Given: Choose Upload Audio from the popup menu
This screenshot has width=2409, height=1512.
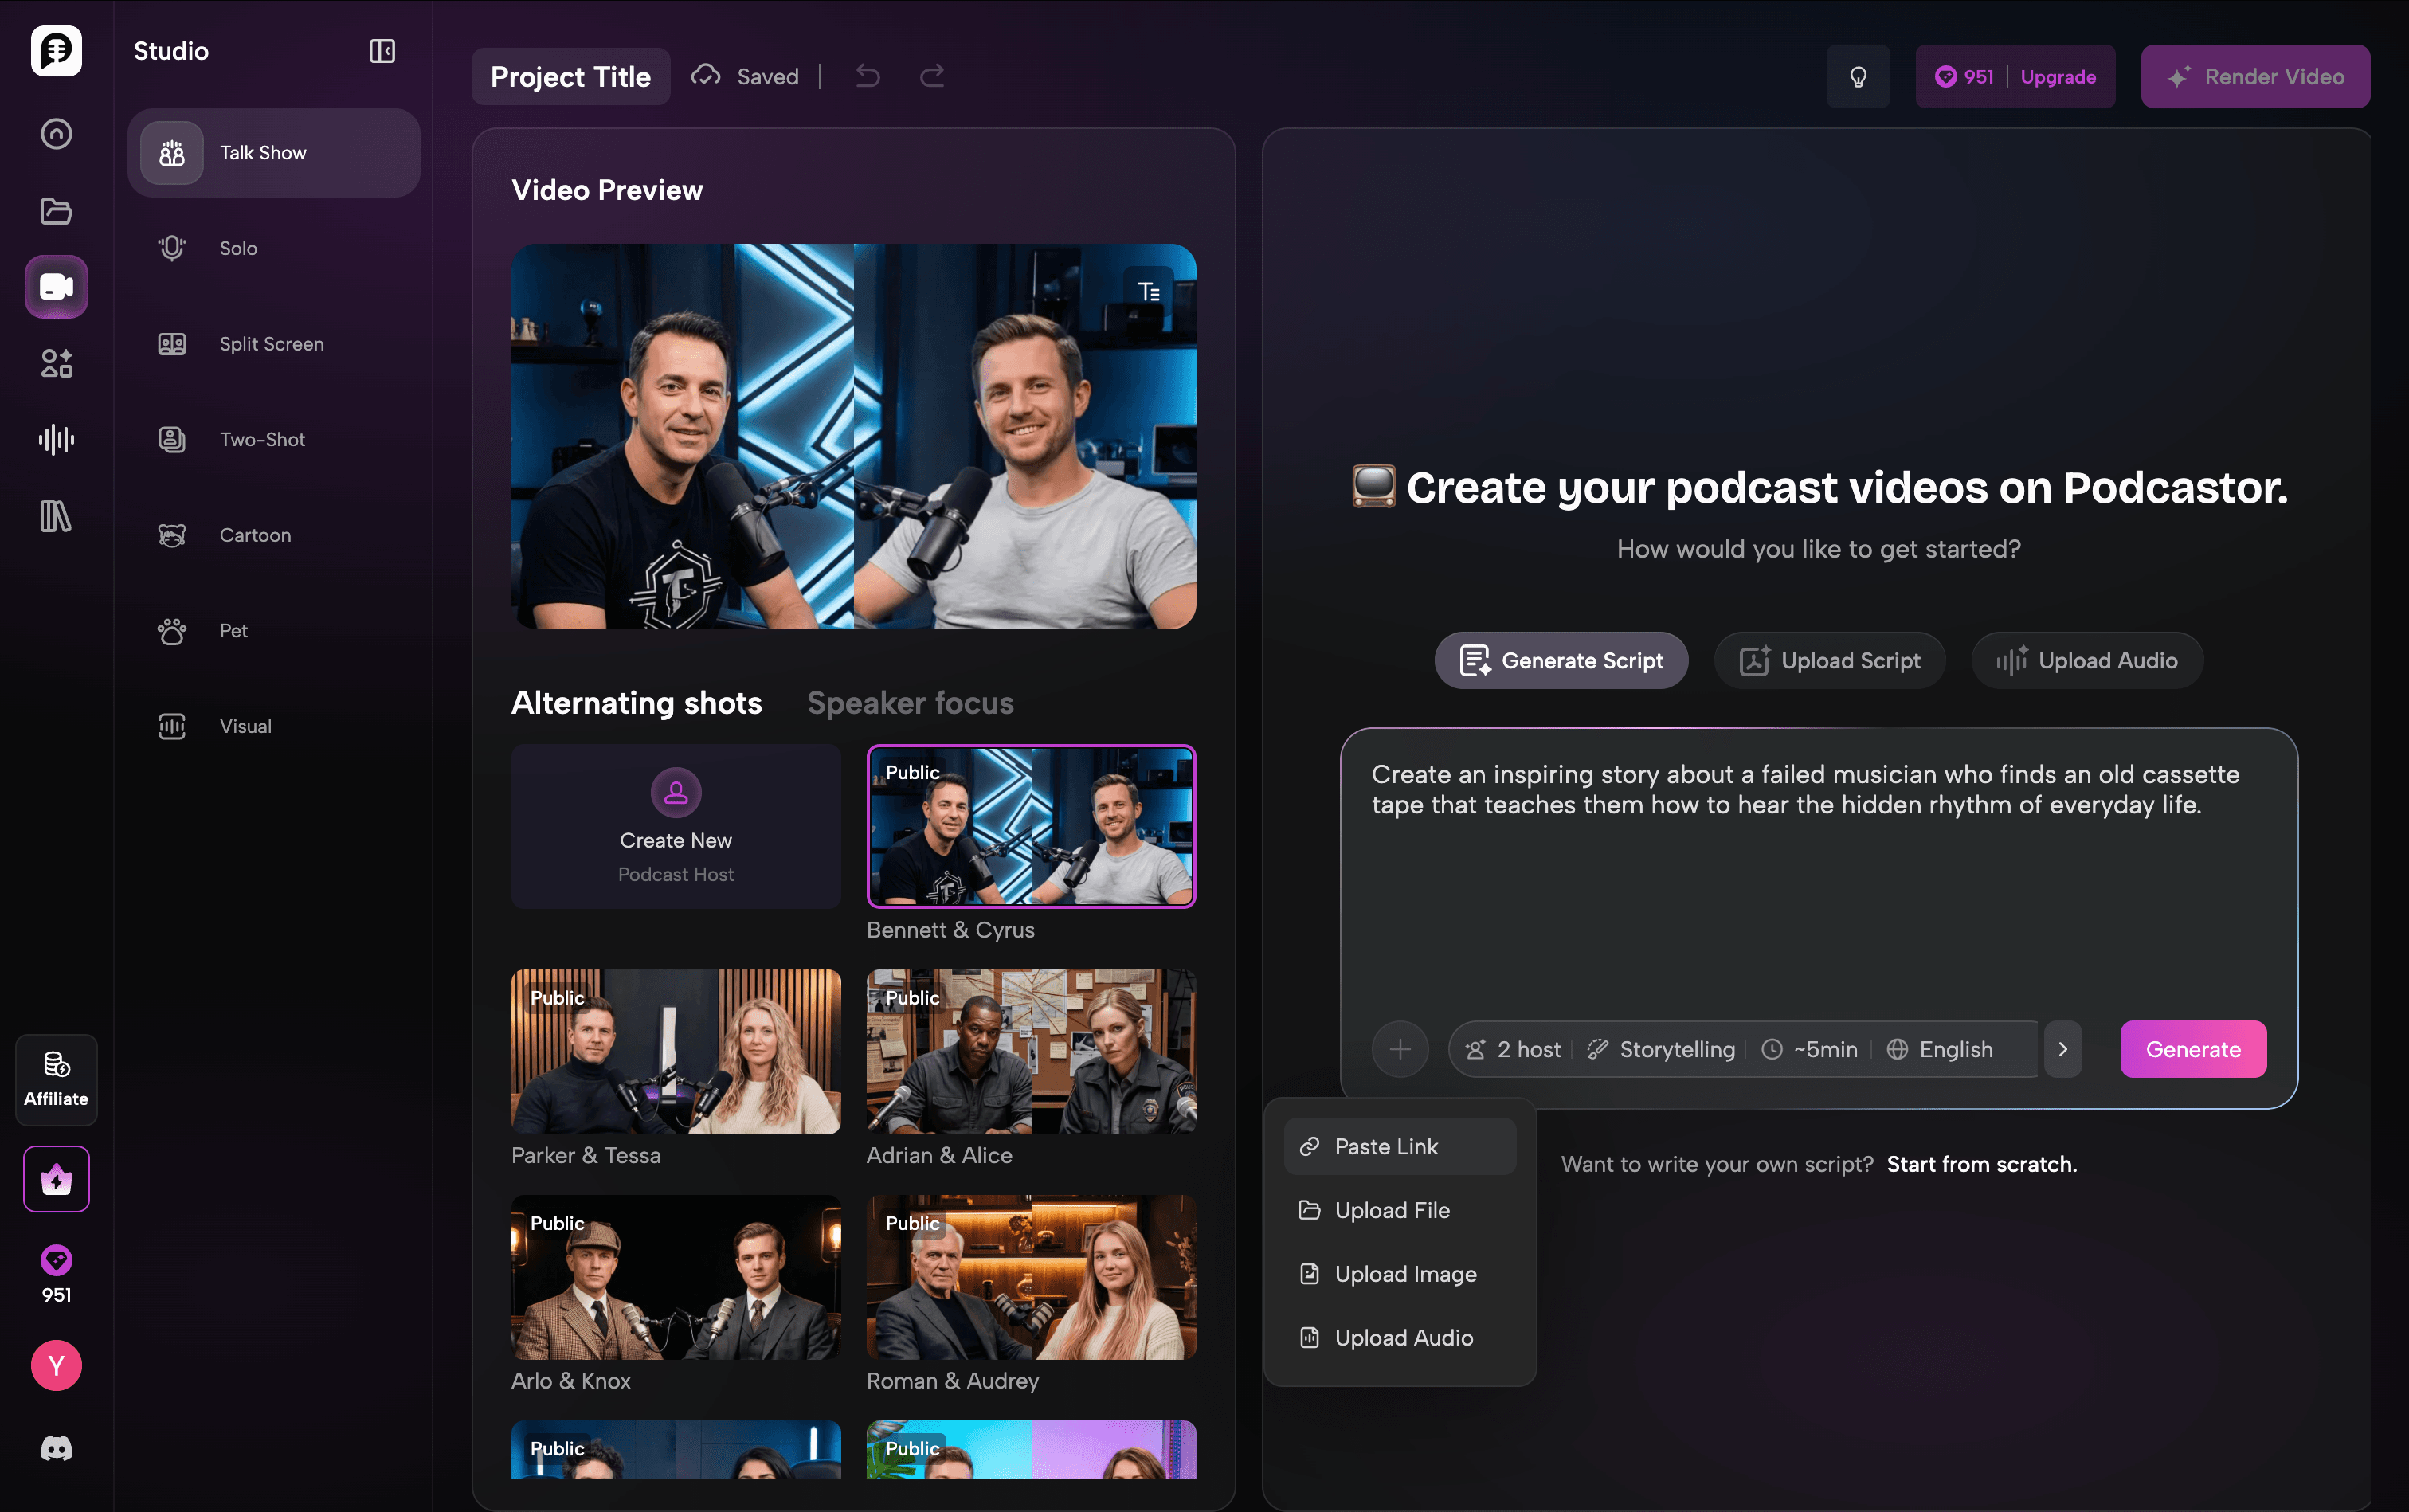Looking at the screenshot, I should (1400, 1337).
